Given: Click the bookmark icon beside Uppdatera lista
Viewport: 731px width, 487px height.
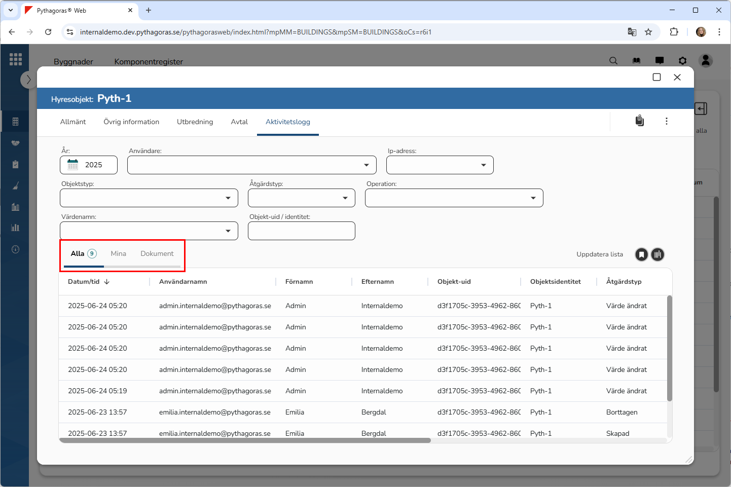Looking at the screenshot, I should 641,254.
